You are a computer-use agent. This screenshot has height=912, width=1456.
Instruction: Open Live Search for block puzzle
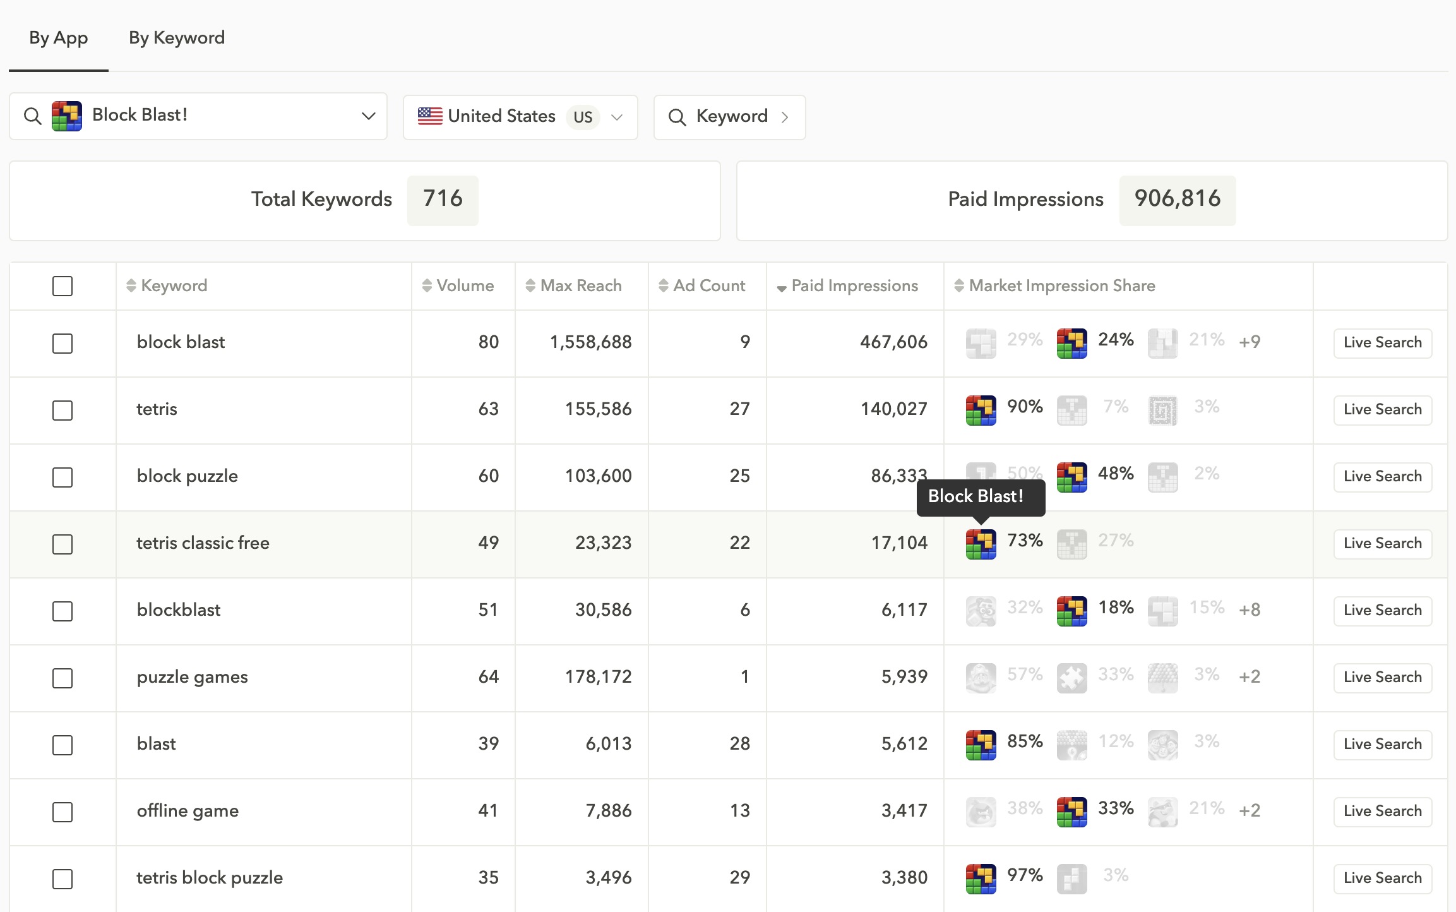(x=1383, y=477)
